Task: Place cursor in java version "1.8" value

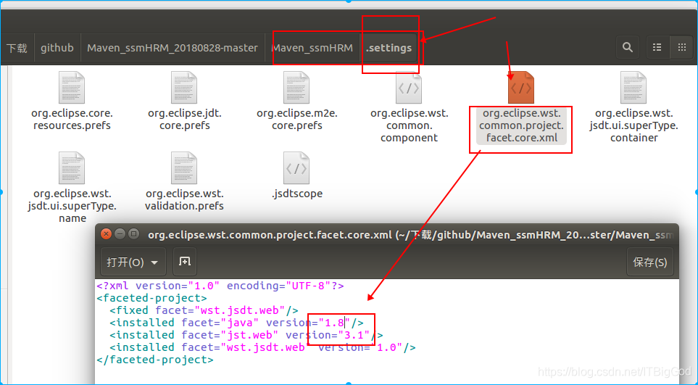Action: tap(334, 322)
